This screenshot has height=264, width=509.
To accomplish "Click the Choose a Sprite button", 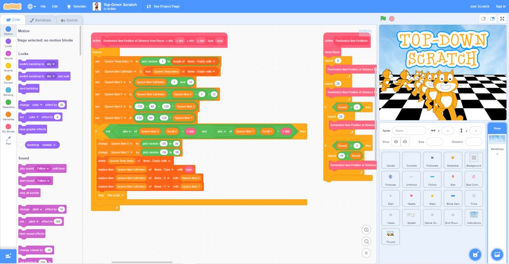I will [475, 254].
